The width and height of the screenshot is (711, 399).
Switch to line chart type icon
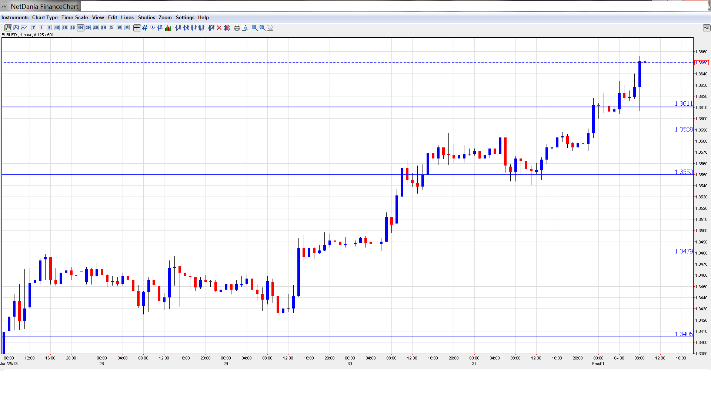pos(24,28)
